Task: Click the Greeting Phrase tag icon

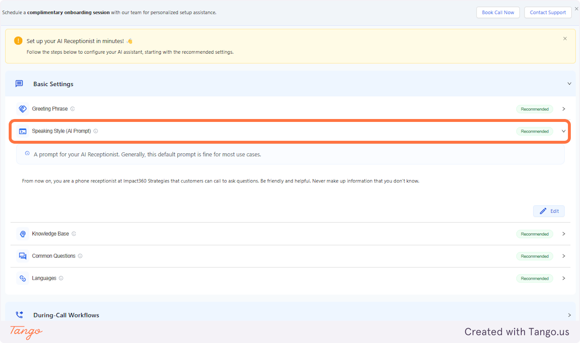Action: pyautogui.click(x=22, y=109)
